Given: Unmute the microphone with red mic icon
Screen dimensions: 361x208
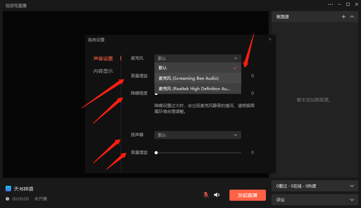Looking at the screenshot, I should pos(206,195).
